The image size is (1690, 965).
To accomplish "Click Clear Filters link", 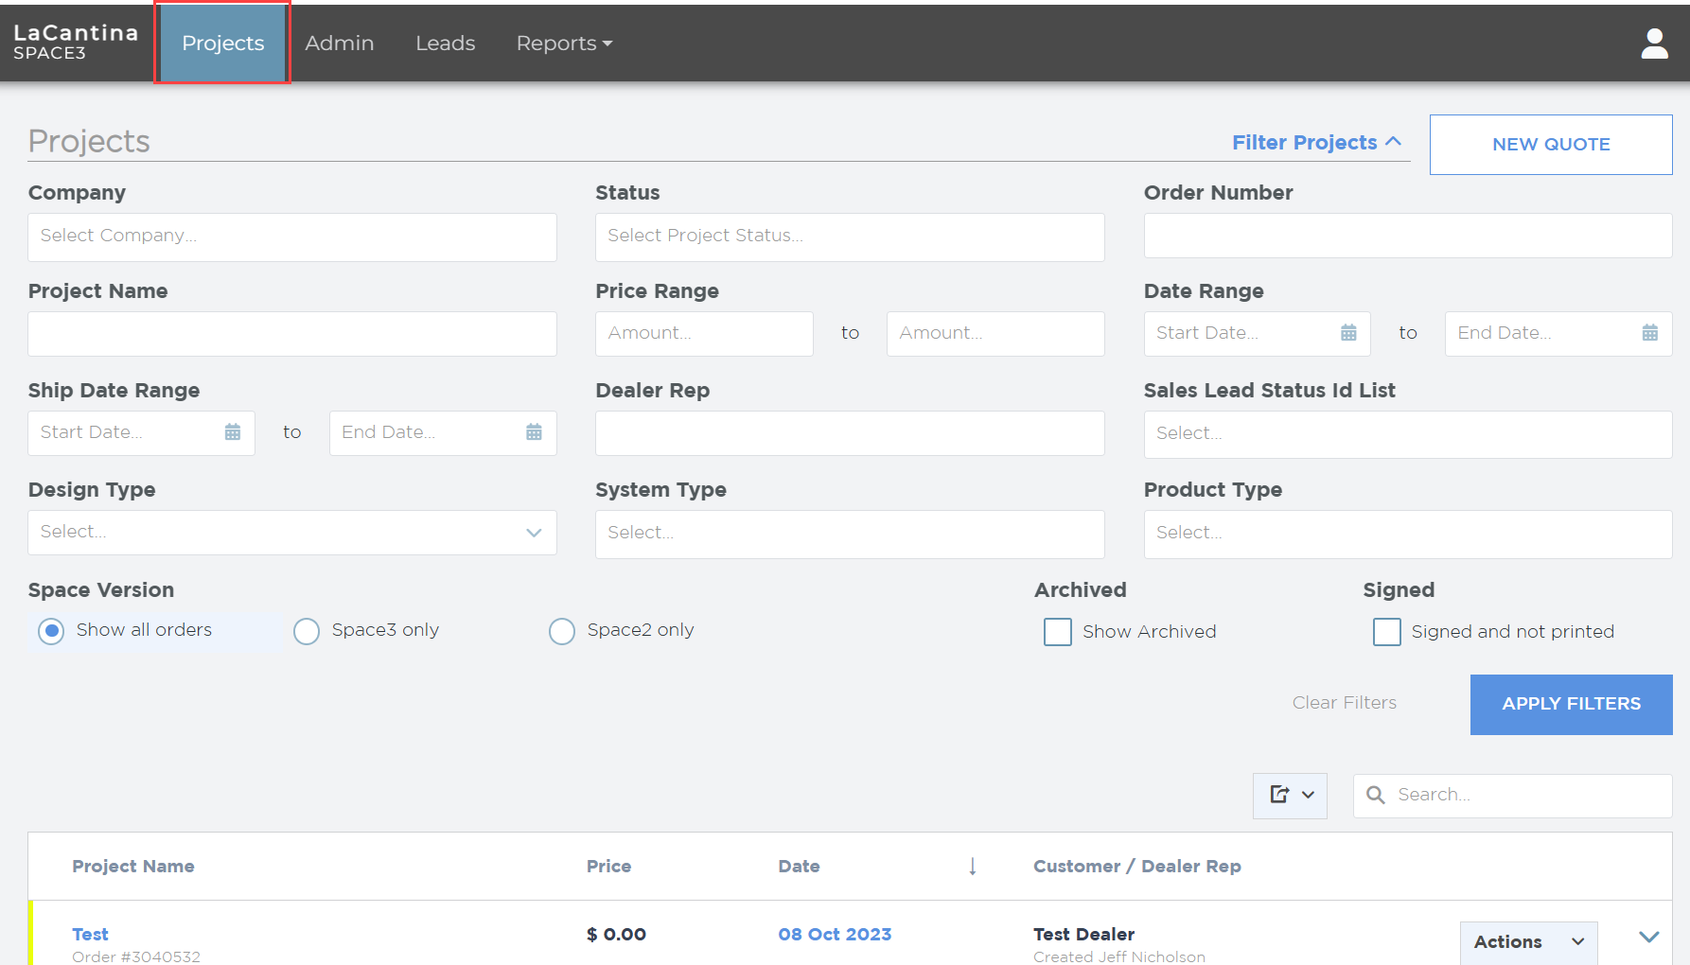I will click(1345, 703).
